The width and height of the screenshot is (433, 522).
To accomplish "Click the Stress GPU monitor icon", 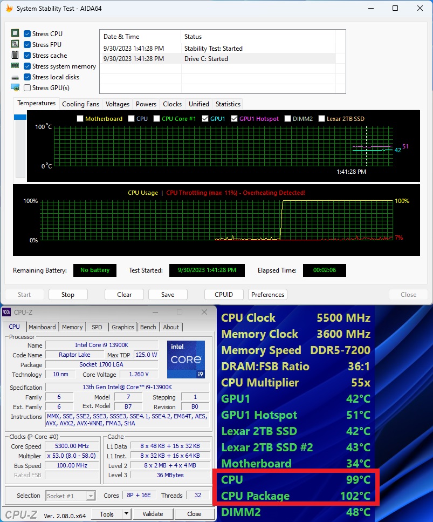I will pos(15,87).
